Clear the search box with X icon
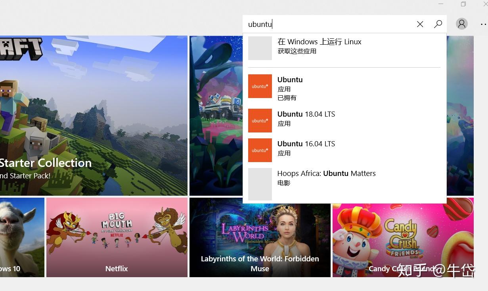Image resolution: width=488 pixels, height=291 pixels. (420, 24)
